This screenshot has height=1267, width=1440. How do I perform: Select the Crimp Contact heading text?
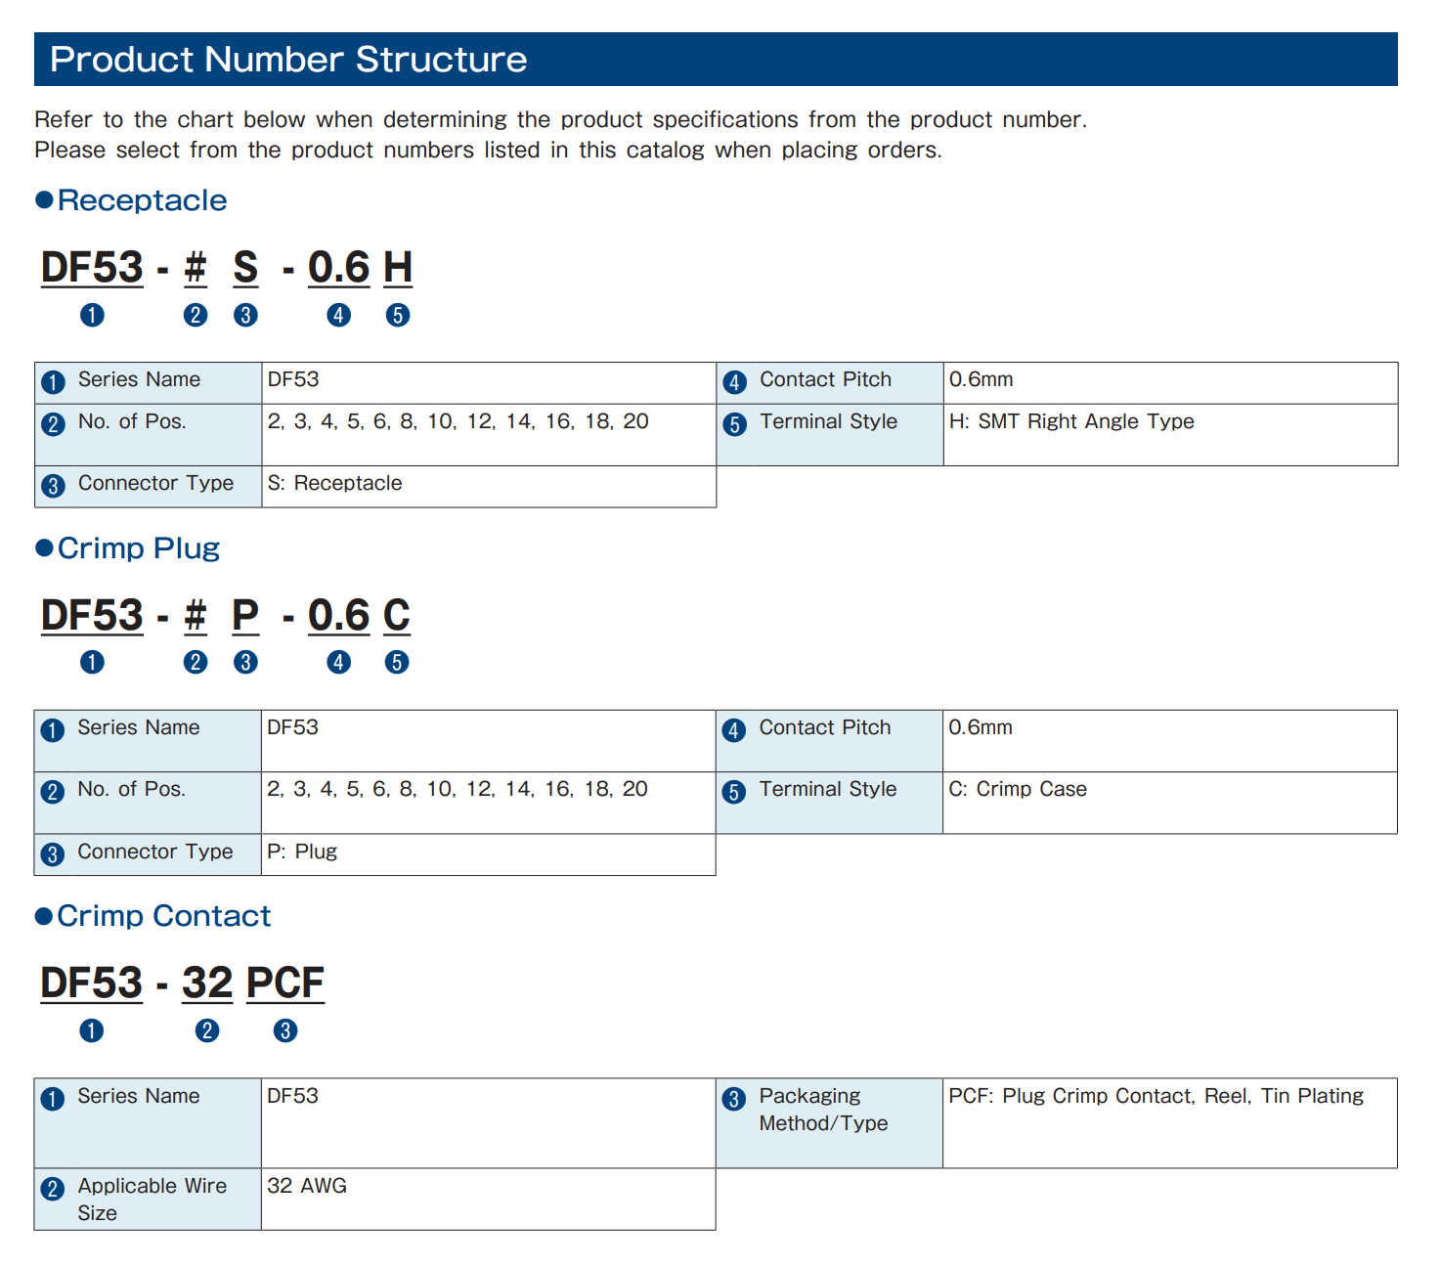click(x=164, y=916)
